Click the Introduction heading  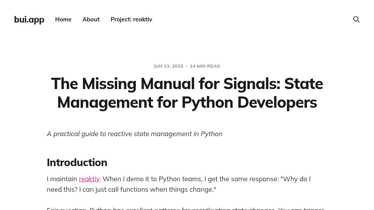[x=77, y=163]
